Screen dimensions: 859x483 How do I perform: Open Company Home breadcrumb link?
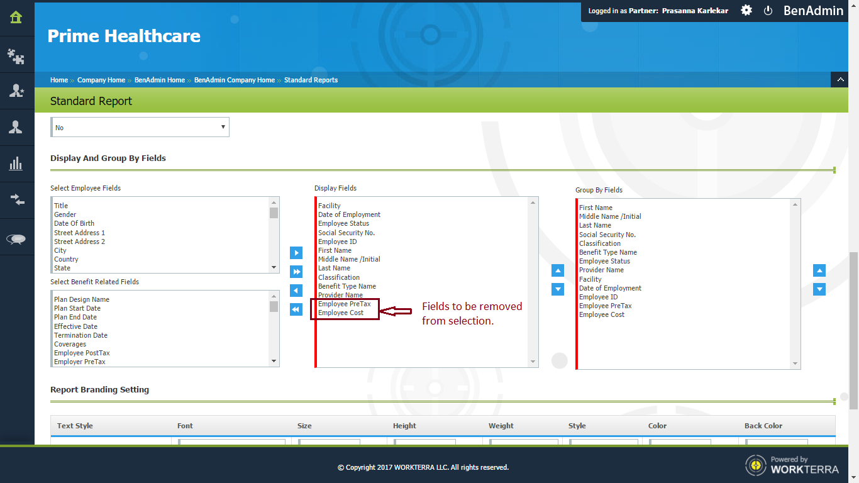click(101, 80)
